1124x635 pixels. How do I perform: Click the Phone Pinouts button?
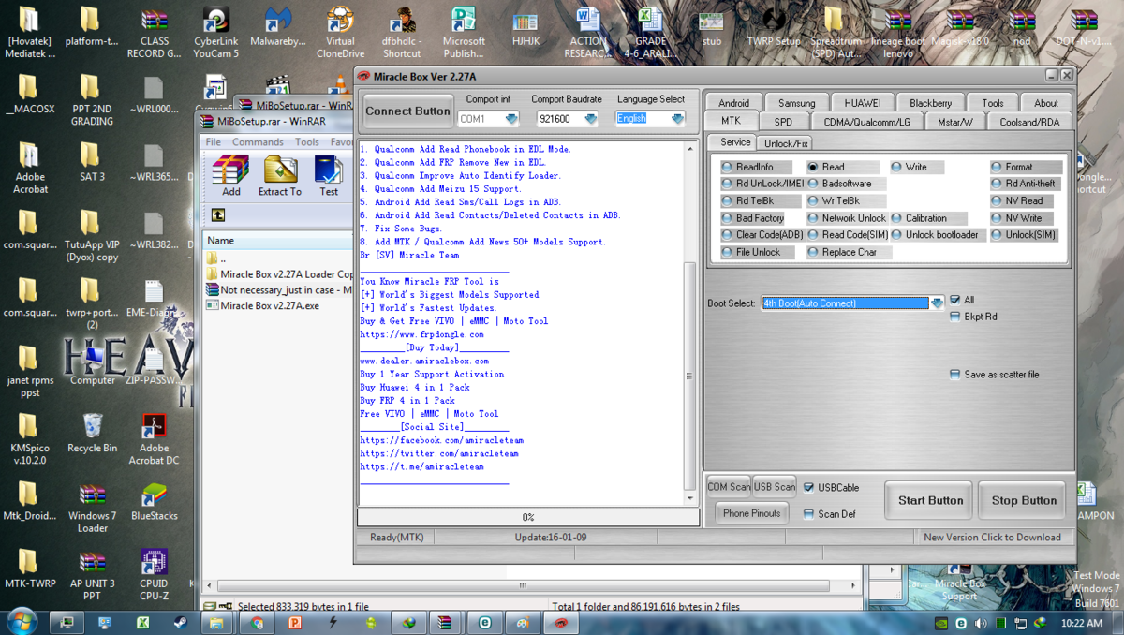tap(751, 513)
